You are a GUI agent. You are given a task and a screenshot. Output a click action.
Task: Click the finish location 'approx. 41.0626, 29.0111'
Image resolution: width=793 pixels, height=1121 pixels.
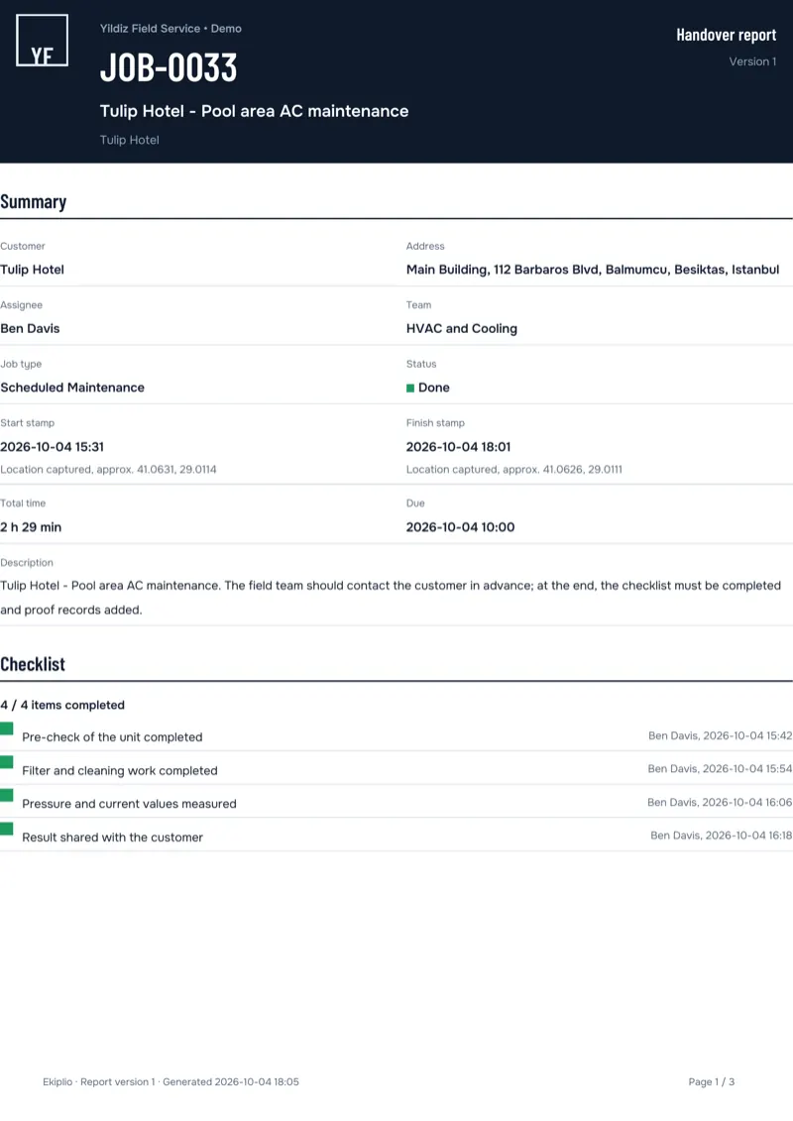[x=562, y=470]
